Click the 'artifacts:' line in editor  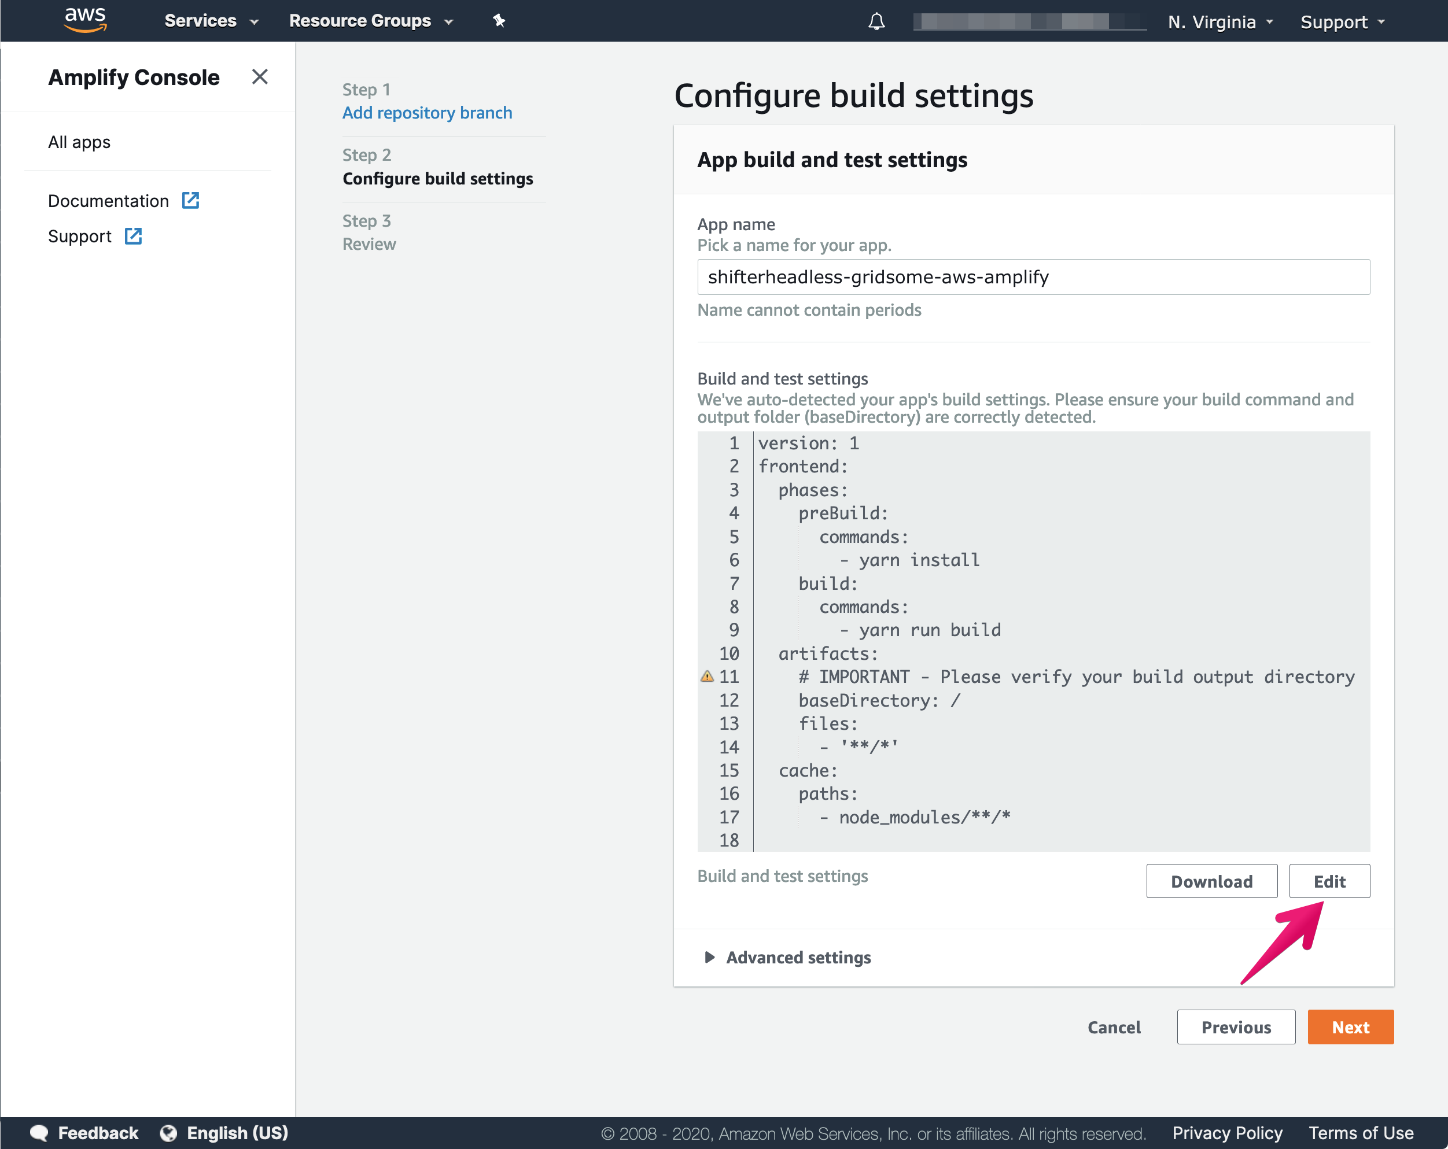click(828, 653)
